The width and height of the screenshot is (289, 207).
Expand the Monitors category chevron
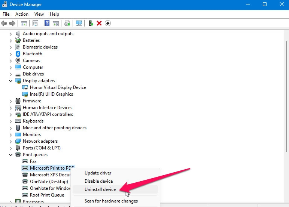pos(11,135)
